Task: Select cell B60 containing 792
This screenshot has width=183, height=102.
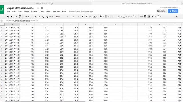Action: [x=27, y=91]
